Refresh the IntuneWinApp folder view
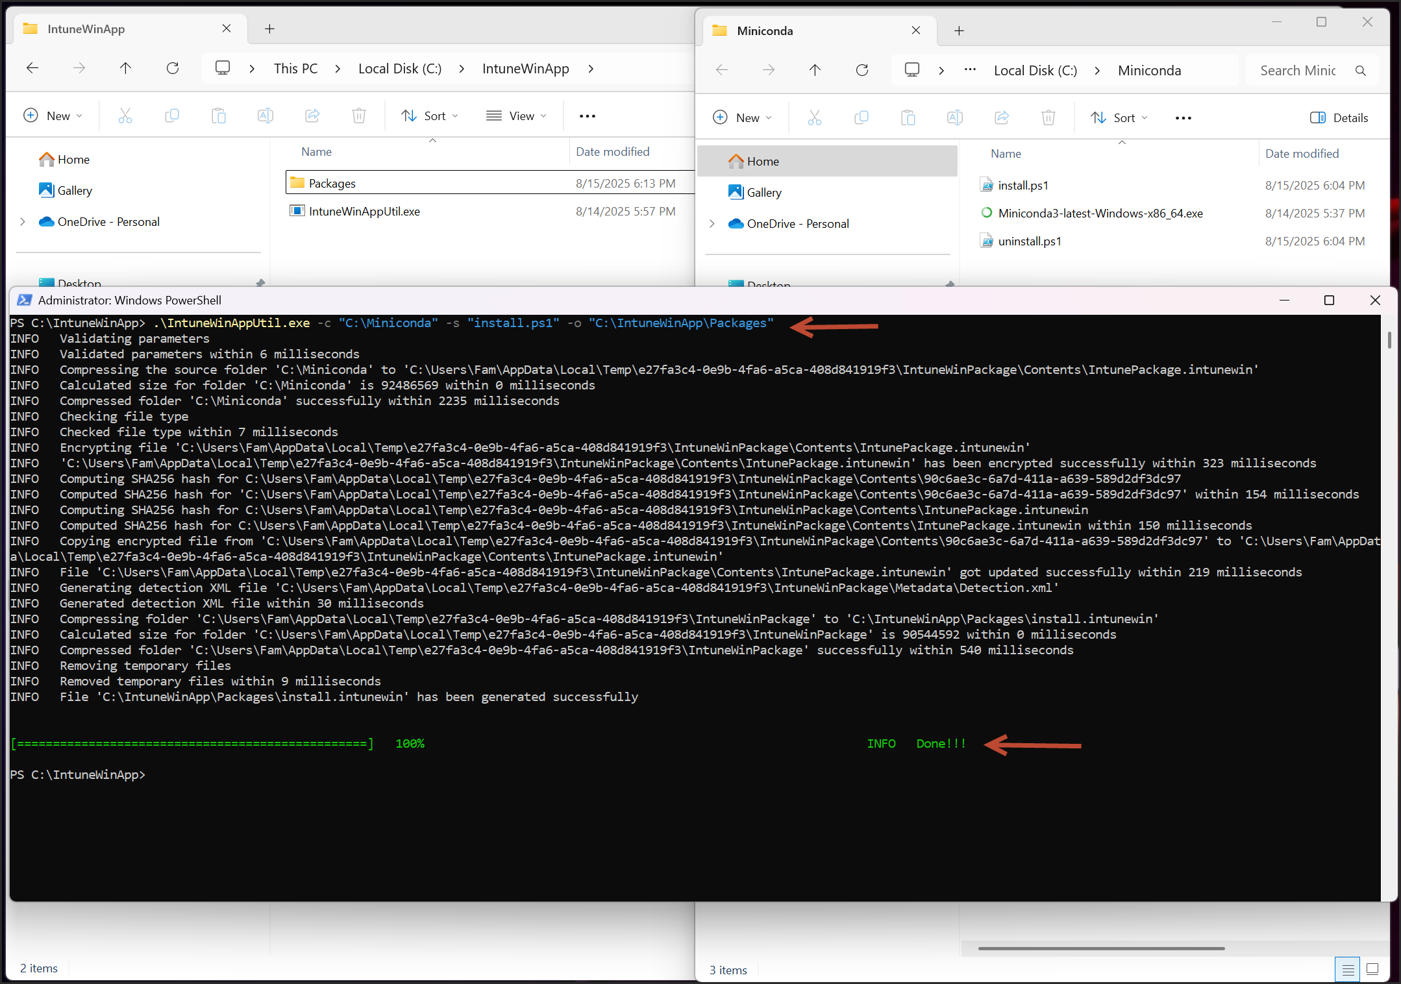Image resolution: width=1401 pixels, height=984 pixels. click(173, 68)
